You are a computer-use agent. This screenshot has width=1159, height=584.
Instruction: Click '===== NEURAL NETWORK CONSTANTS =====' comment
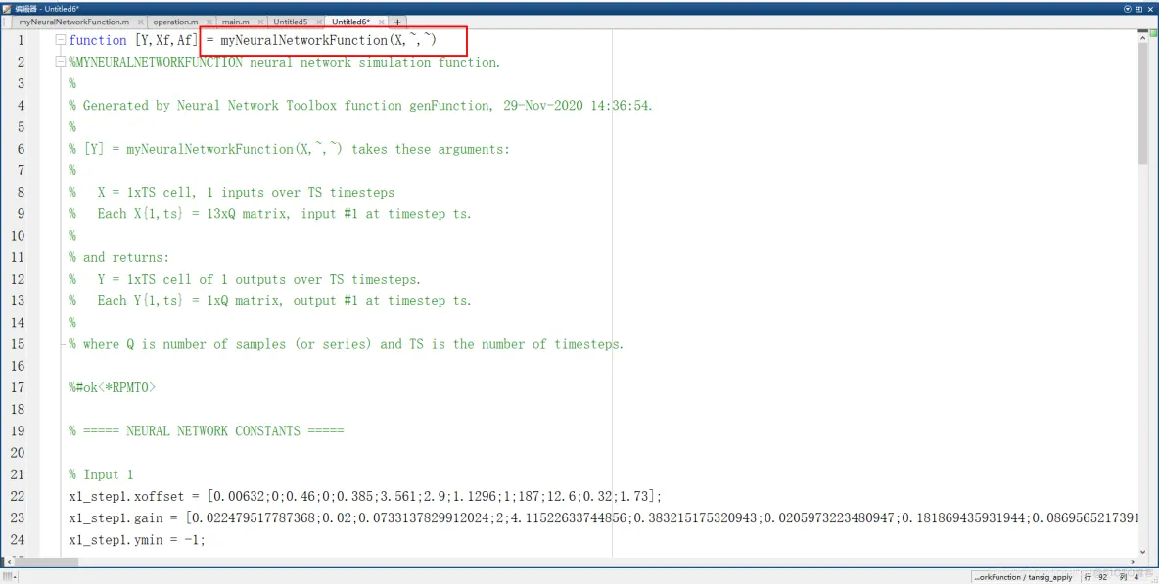tap(207, 431)
